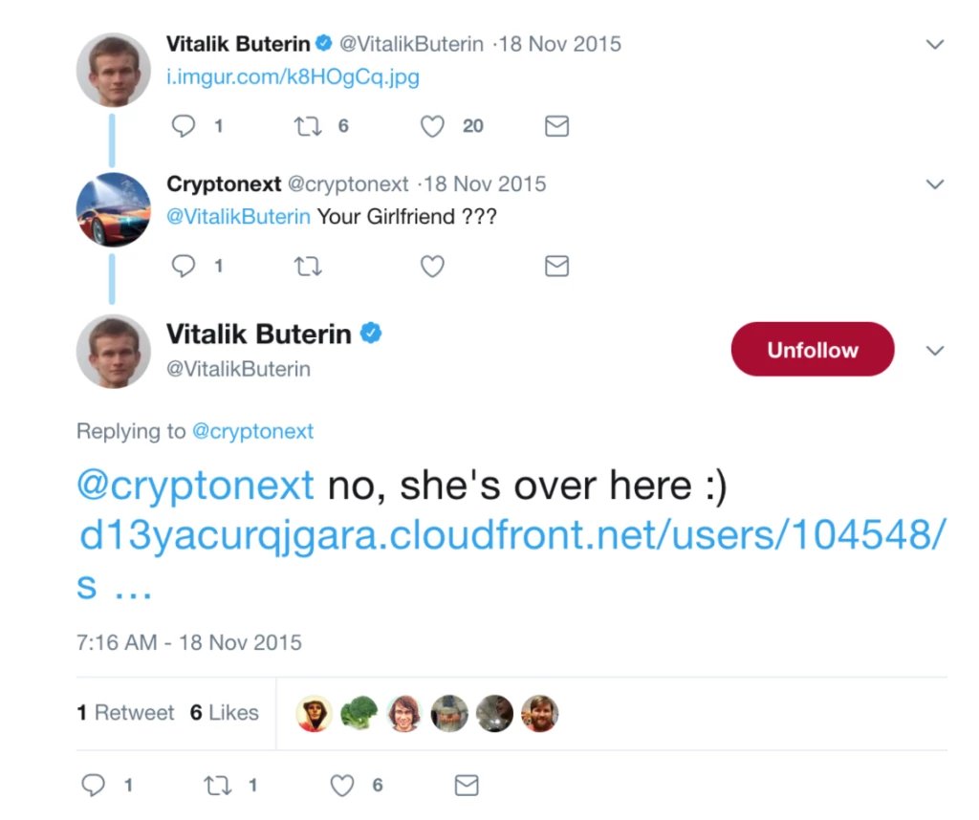979x820 pixels.
Task: Like Cryptonext's Girlfriend tweet
Action: 433,266
